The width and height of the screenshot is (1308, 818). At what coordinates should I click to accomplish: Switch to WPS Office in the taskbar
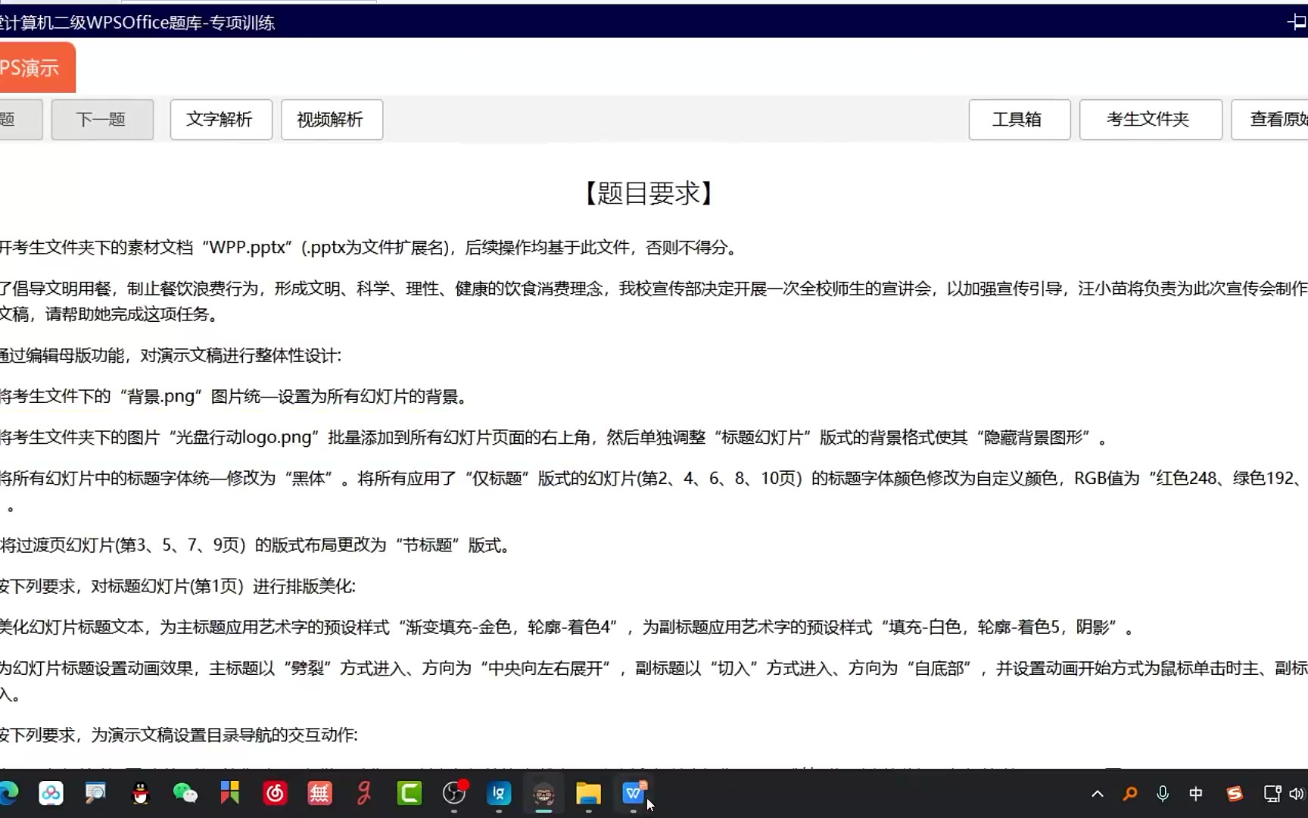tap(633, 793)
